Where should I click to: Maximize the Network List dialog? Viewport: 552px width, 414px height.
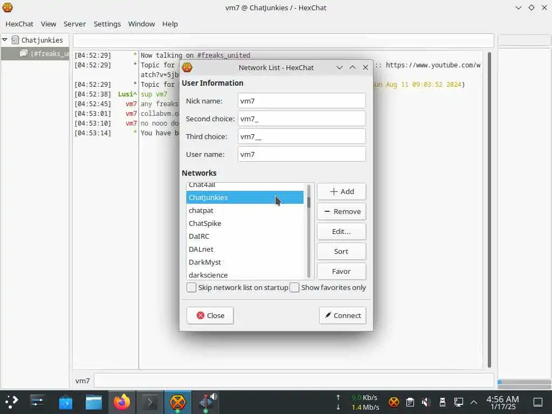pos(353,67)
